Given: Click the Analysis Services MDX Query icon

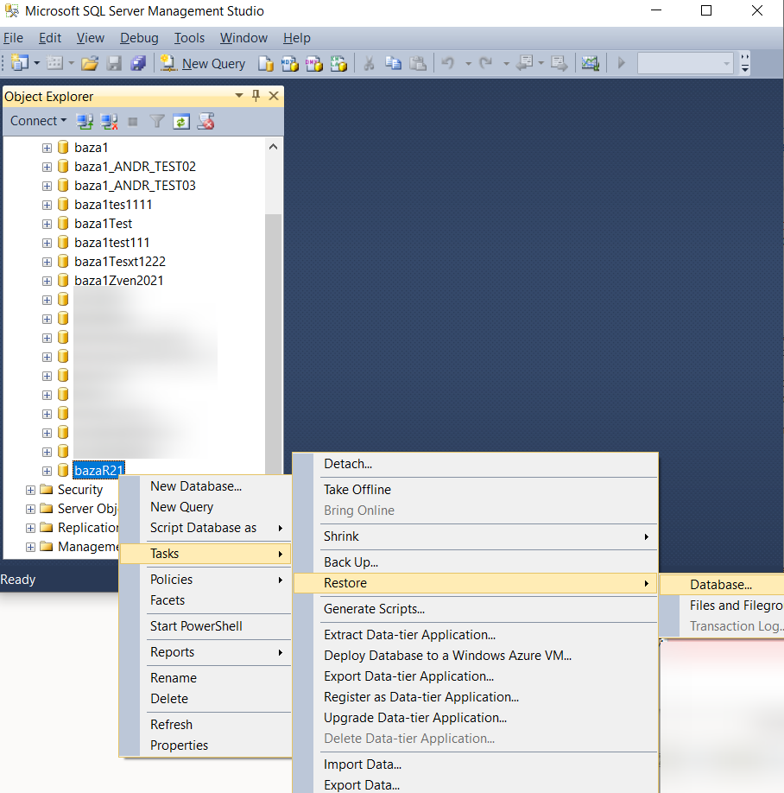Looking at the screenshot, I should point(289,63).
